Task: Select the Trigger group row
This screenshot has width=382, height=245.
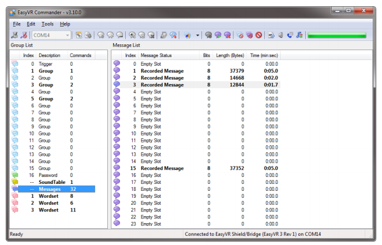Action: click(x=53, y=64)
